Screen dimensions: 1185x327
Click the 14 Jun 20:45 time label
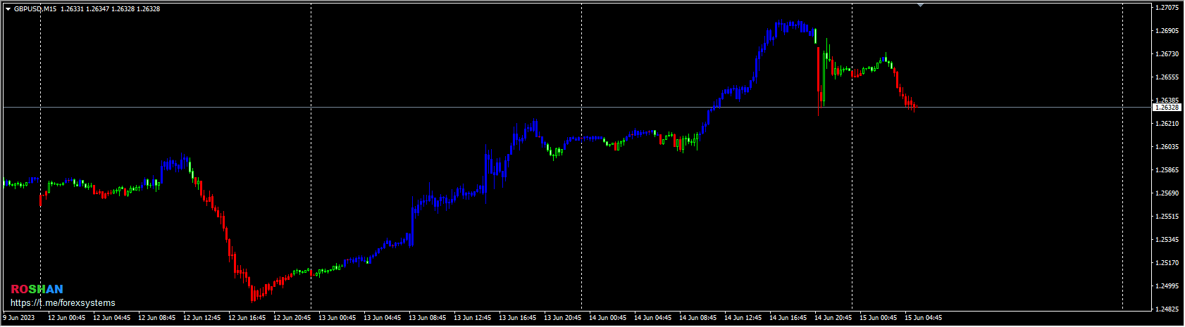click(x=833, y=318)
